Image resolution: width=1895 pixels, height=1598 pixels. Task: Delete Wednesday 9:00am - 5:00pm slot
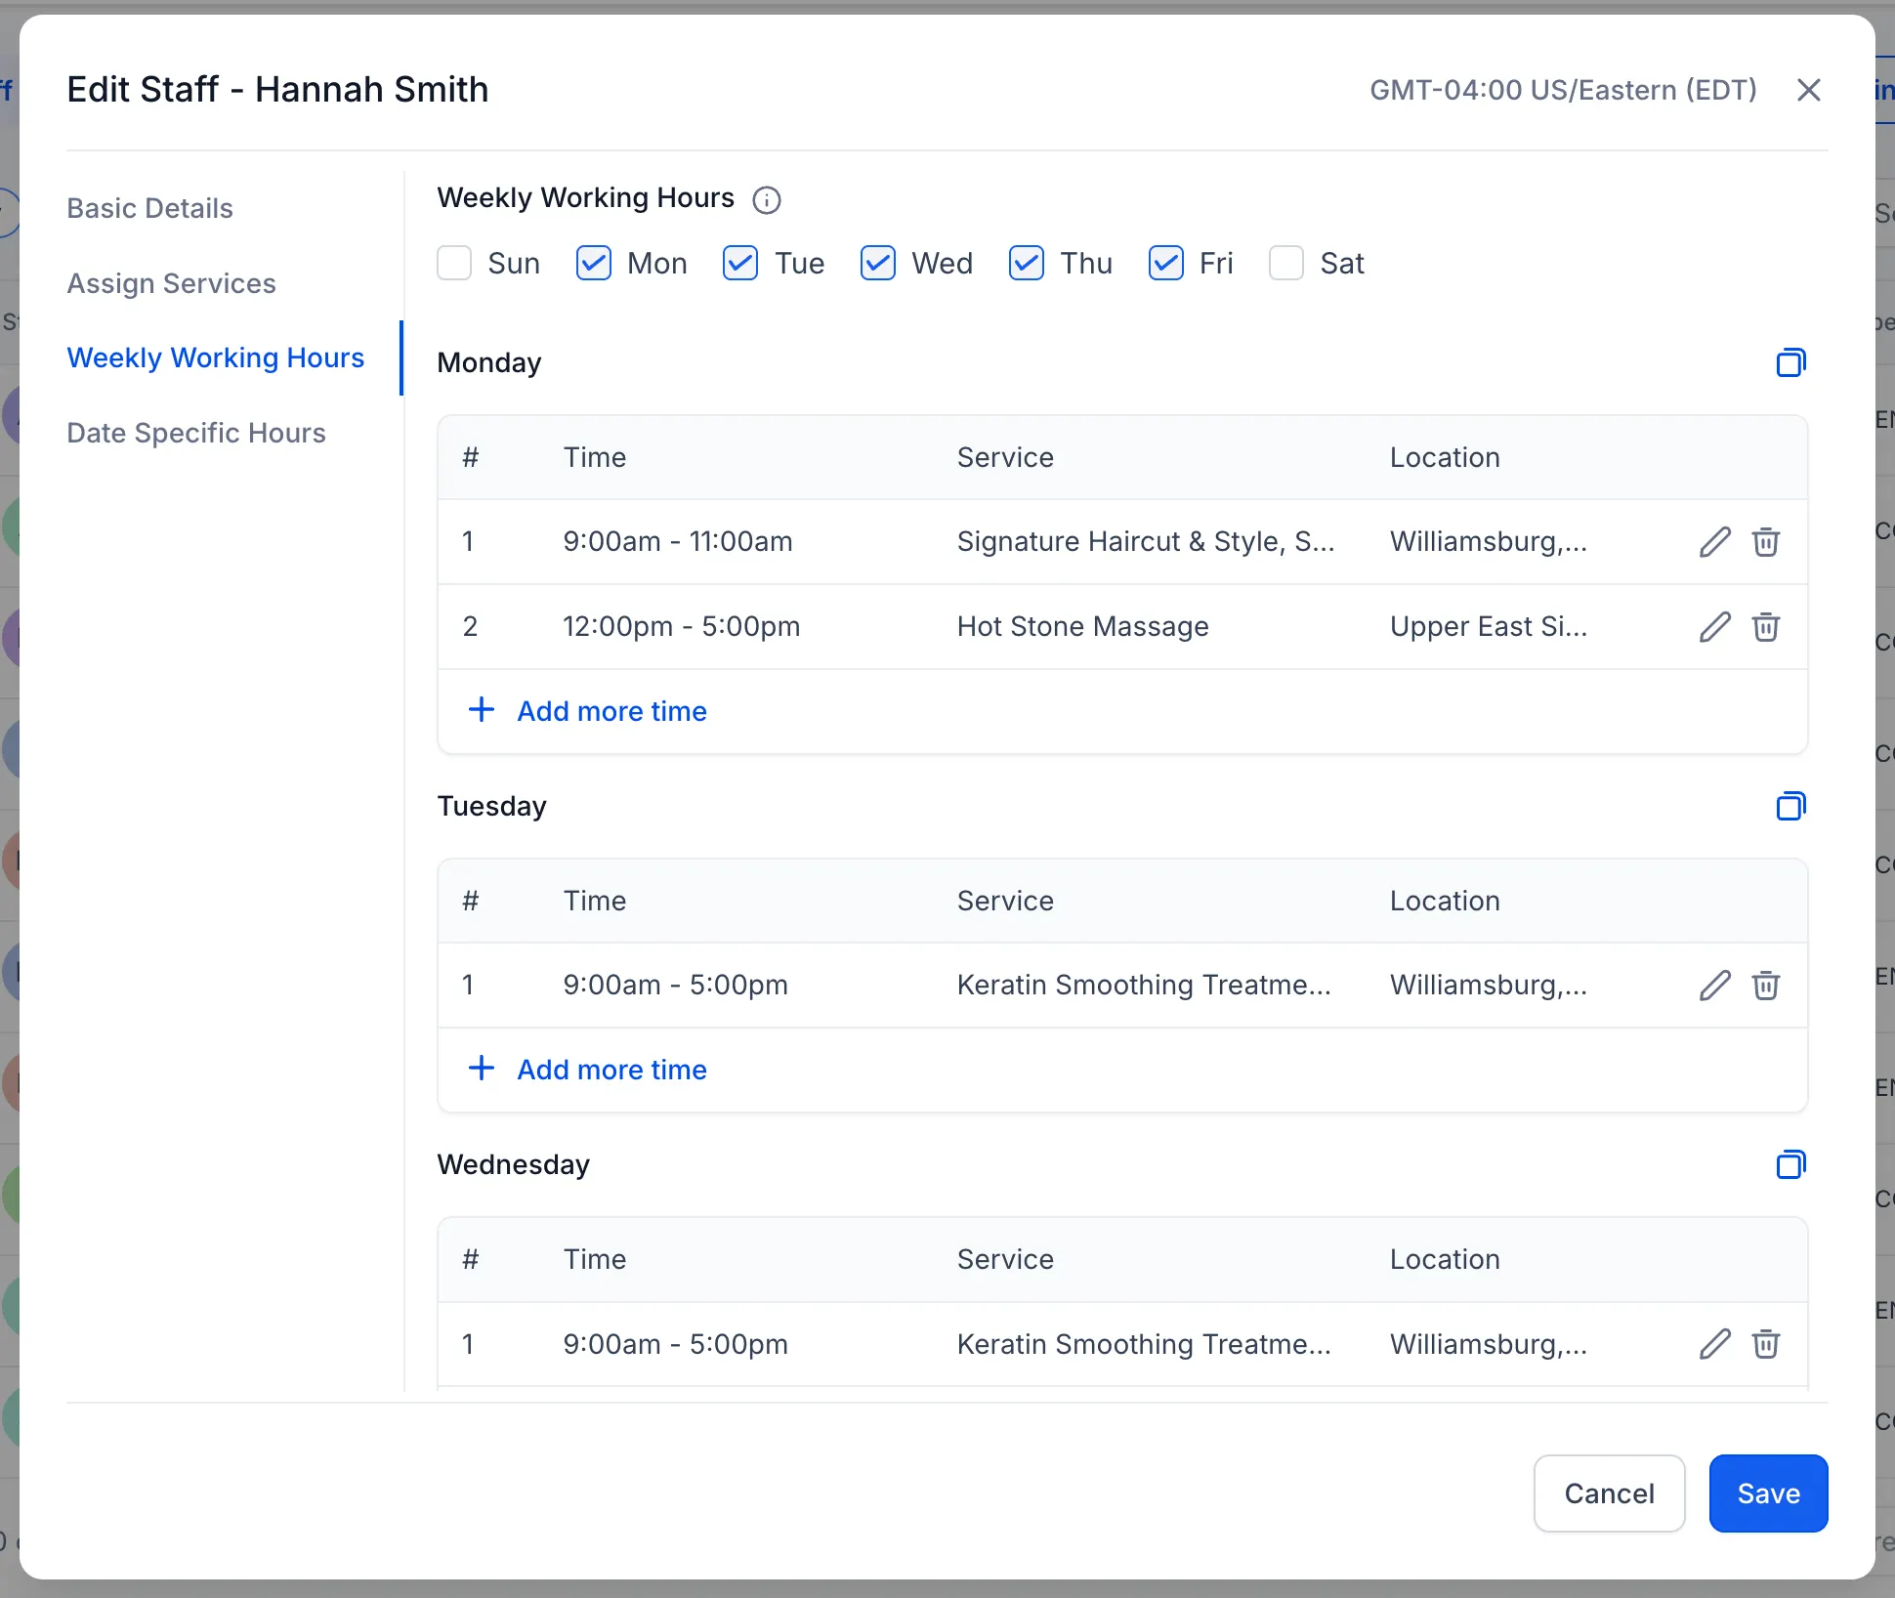coord(1765,1344)
